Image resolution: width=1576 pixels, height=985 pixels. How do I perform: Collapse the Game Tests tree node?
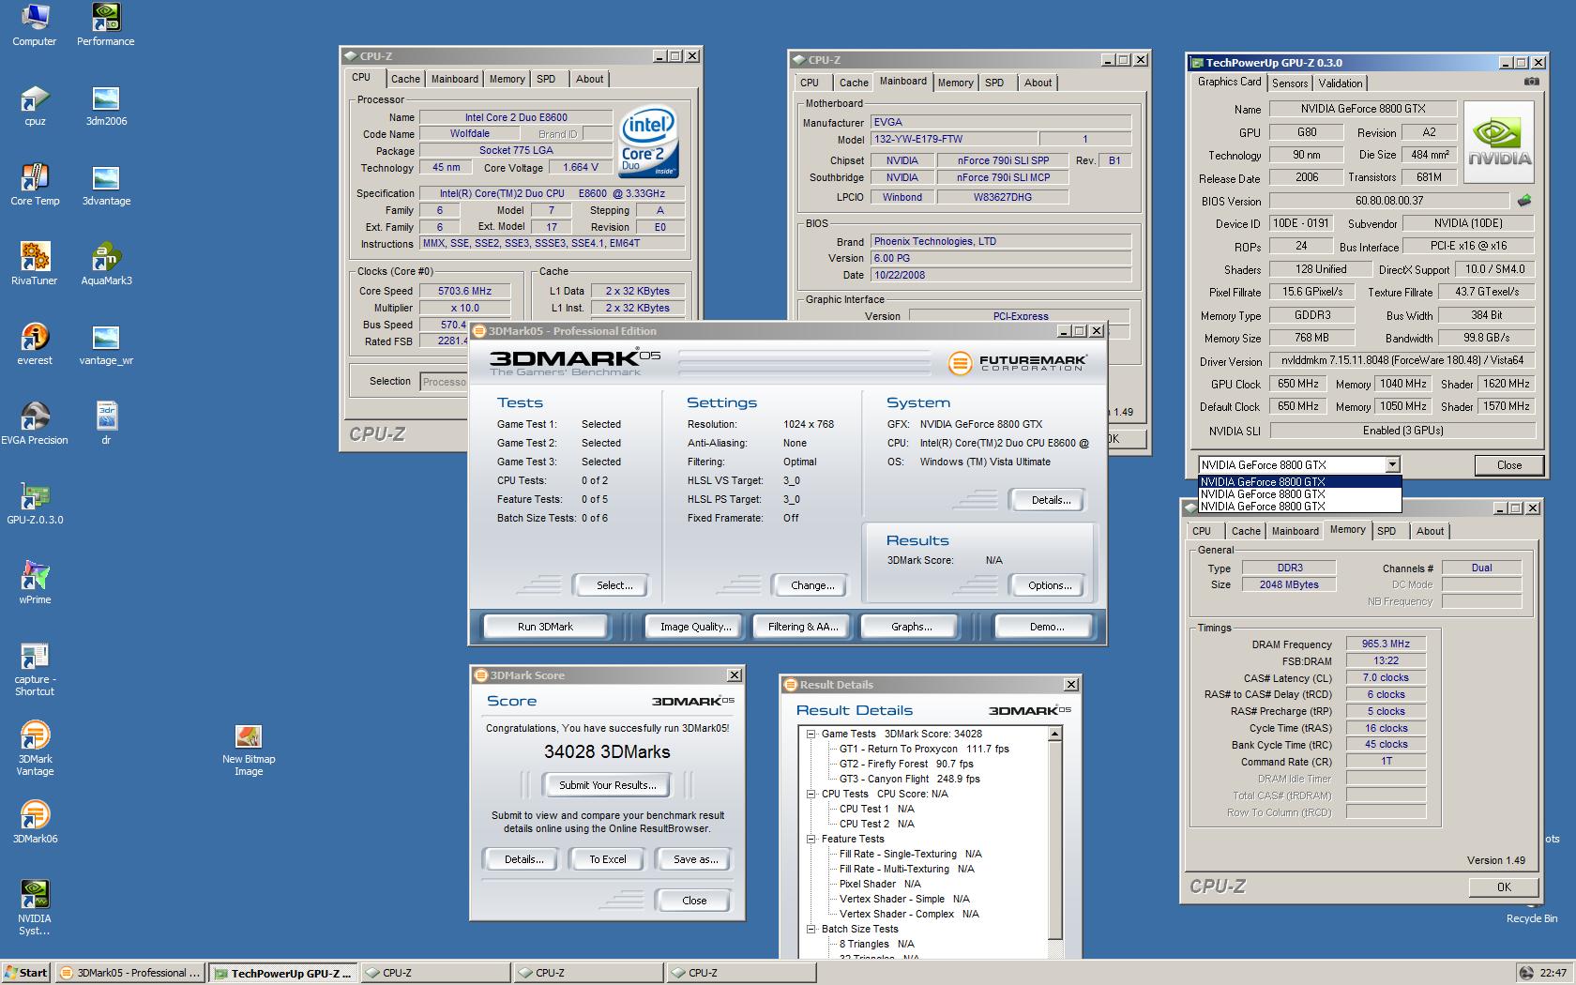(x=811, y=734)
